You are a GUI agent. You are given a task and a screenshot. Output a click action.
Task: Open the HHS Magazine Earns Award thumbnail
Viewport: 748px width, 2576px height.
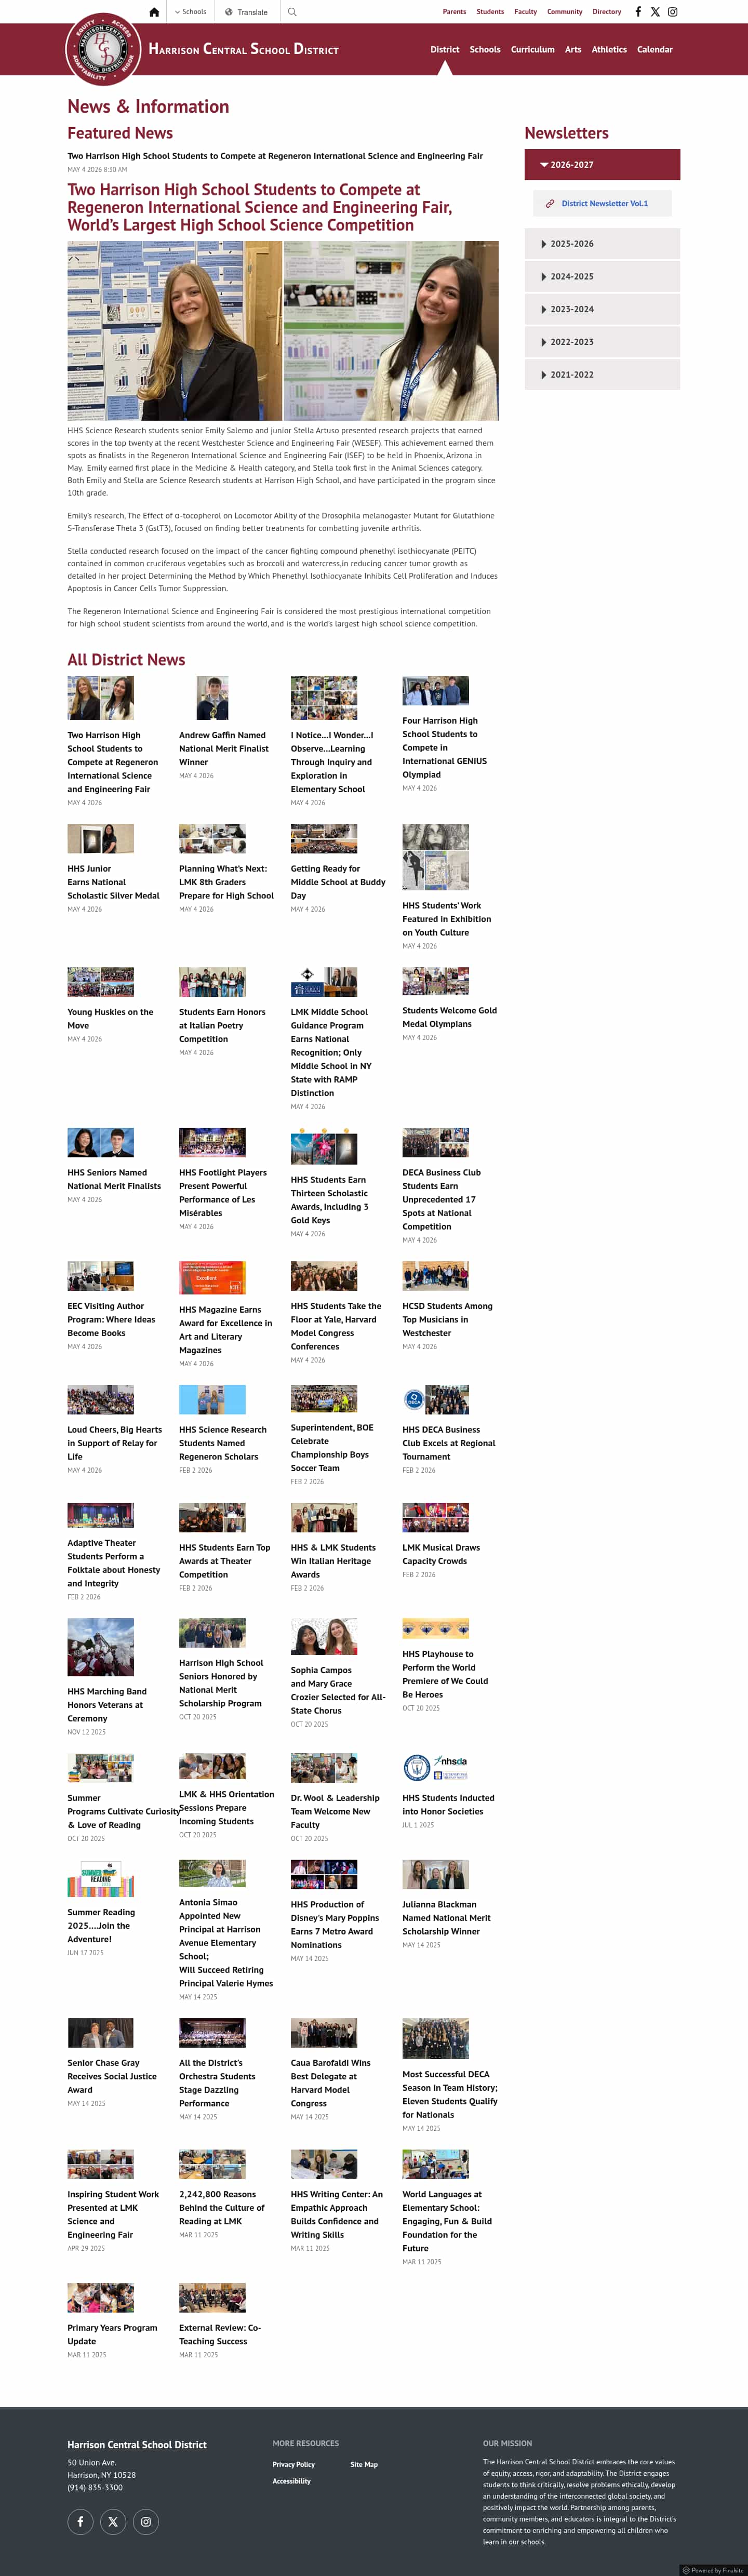click(212, 1278)
